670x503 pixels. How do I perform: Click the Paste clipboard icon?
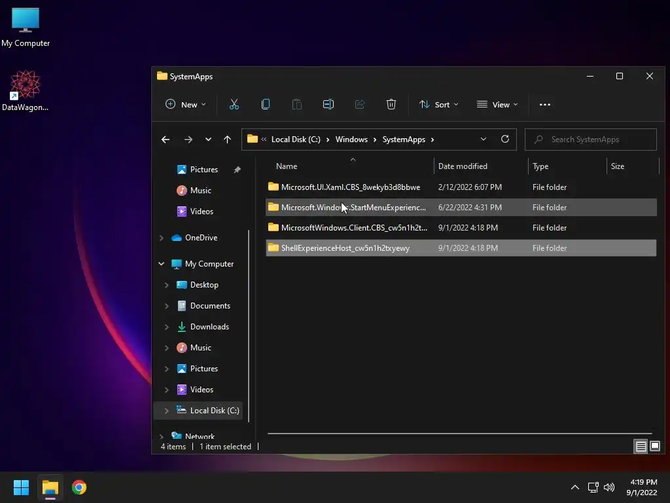pos(296,104)
